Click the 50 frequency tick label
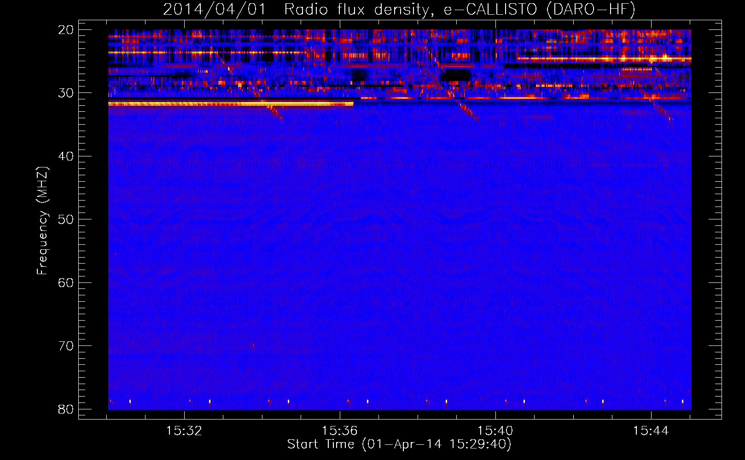The width and height of the screenshot is (745, 460). (66, 219)
